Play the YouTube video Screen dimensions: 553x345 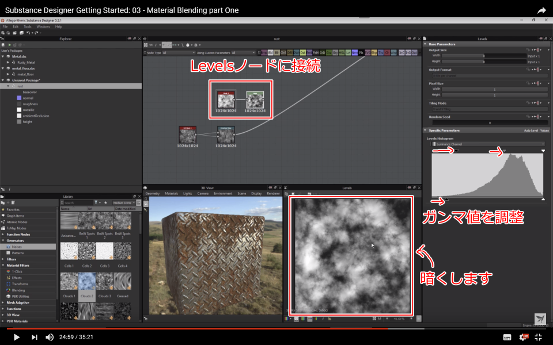(x=16, y=337)
